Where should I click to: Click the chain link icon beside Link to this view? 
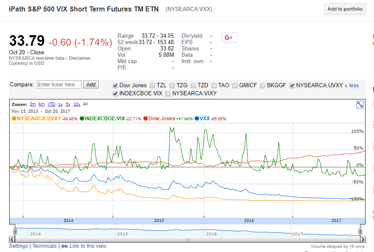tap(64, 246)
